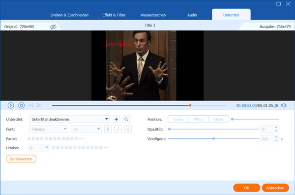This screenshot has width=295, height=195.
Task: Click the Zurücksetzen button
Action: (x=21, y=159)
